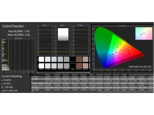Select the White column header in table
The height and width of the screenshot is (115, 154).
(47, 75)
